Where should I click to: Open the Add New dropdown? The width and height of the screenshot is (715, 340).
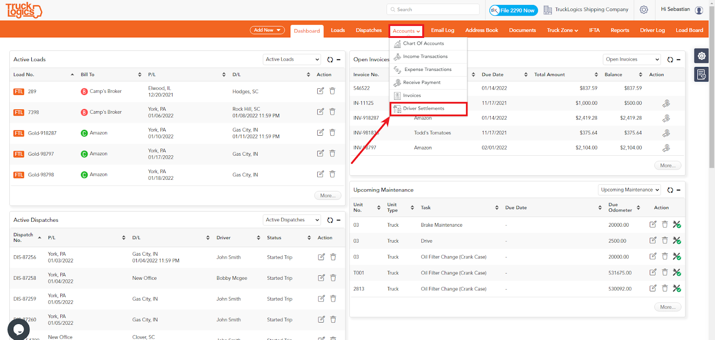point(267,30)
